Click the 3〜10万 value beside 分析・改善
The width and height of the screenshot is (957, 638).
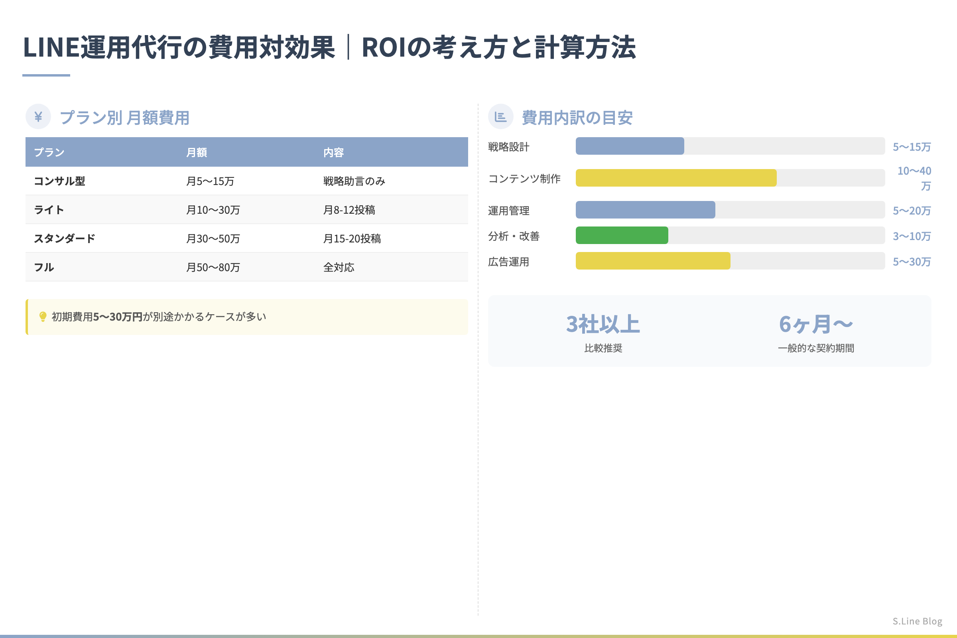click(912, 236)
